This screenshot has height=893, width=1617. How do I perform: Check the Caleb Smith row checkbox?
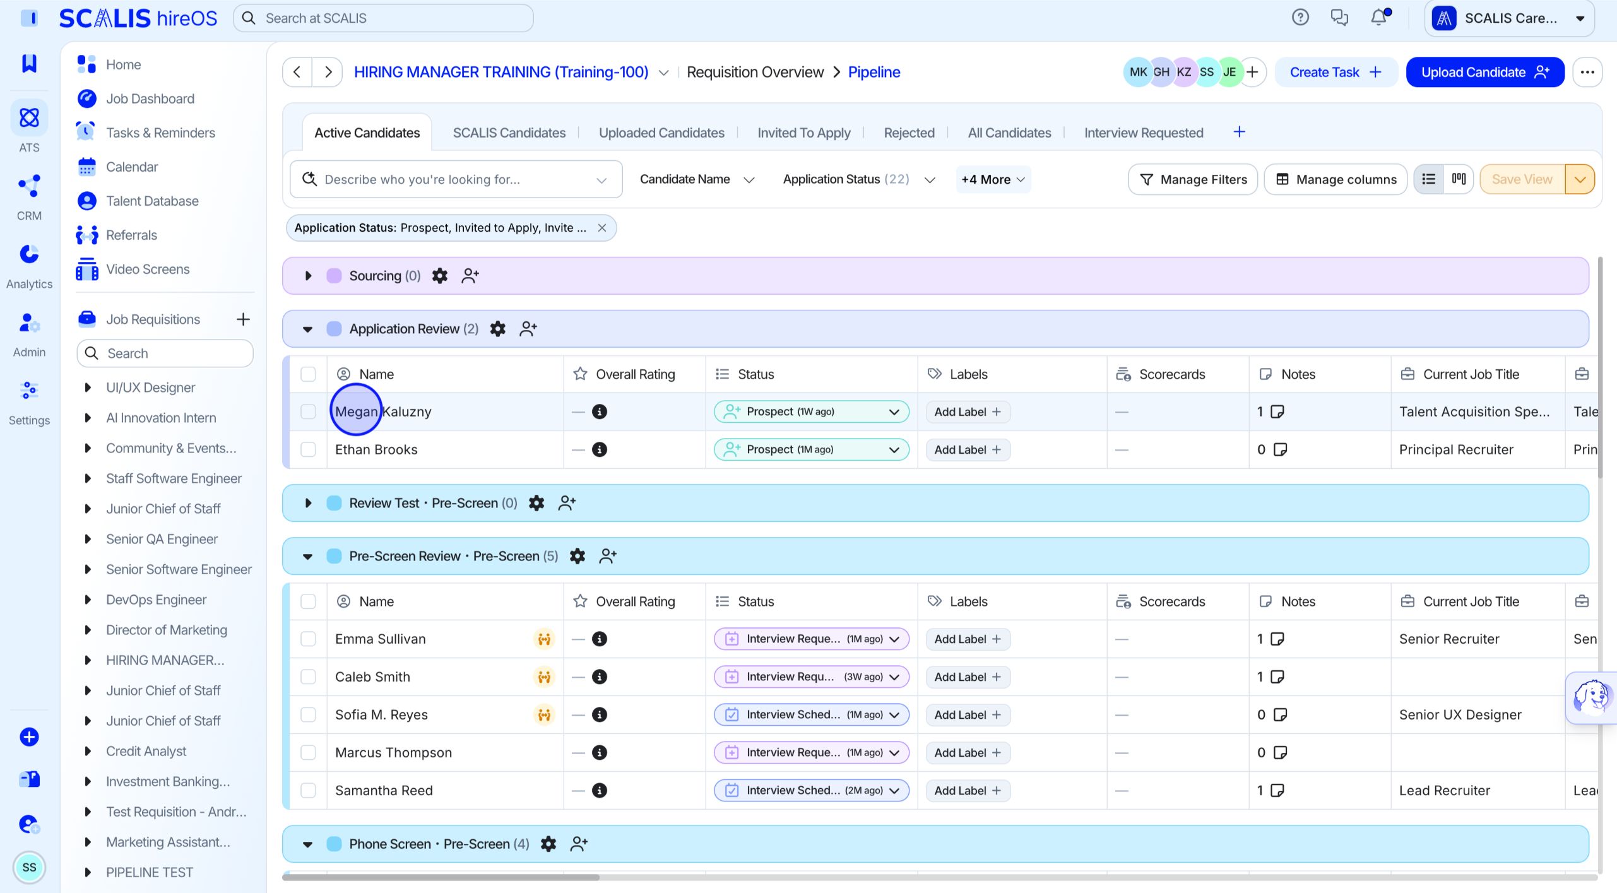308,677
